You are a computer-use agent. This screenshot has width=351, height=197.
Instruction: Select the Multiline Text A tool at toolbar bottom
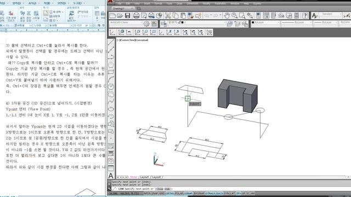(x=111, y=176)
